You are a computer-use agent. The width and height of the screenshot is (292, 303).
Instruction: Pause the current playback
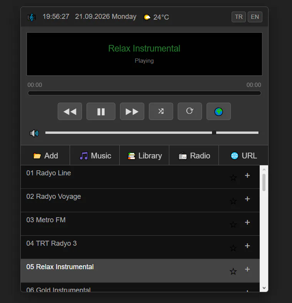pyautogui.click(x=101, y=111)
